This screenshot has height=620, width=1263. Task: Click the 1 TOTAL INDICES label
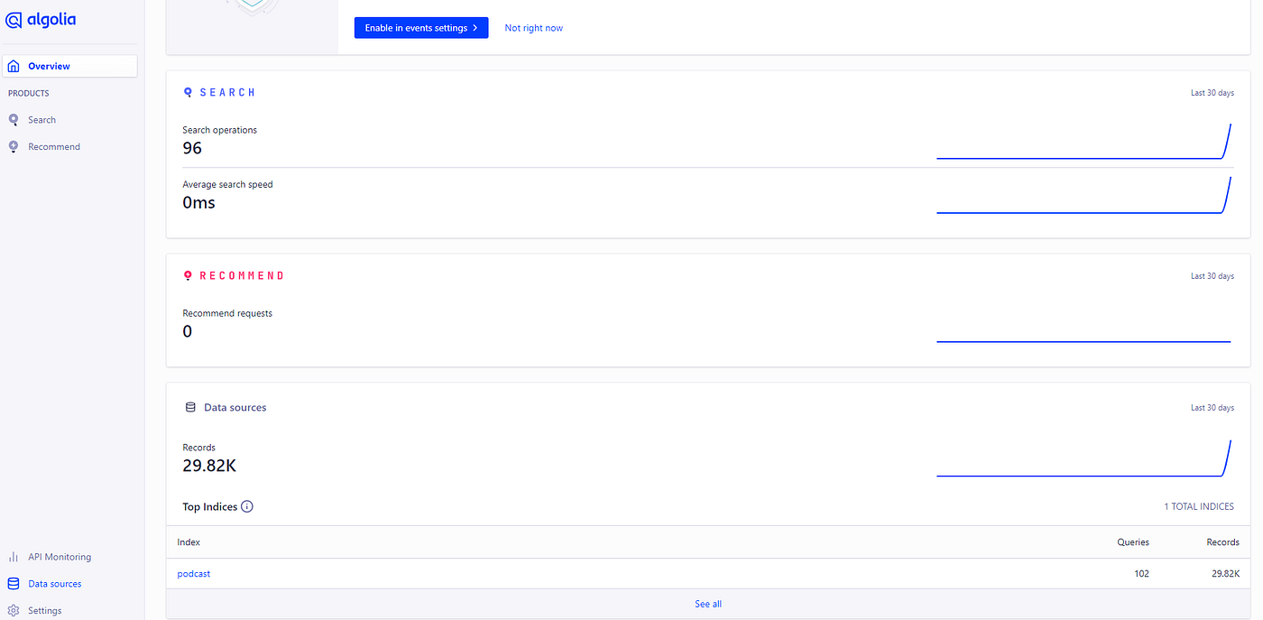tap(1199, 506)
